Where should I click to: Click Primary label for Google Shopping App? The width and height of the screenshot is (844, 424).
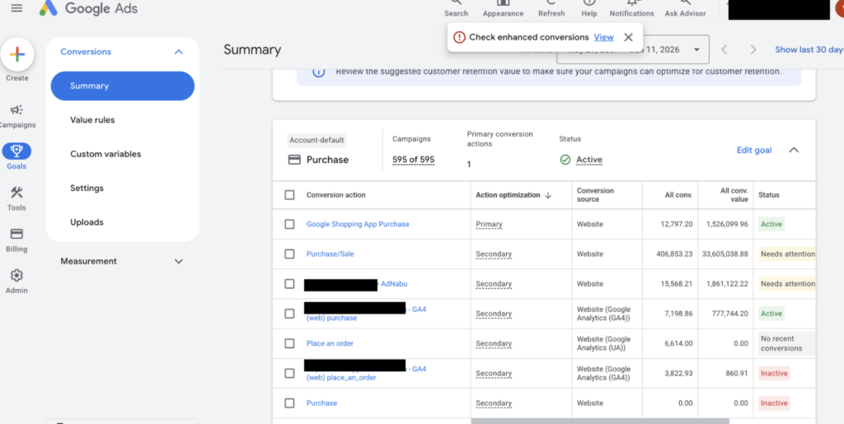tap(489, 224)
